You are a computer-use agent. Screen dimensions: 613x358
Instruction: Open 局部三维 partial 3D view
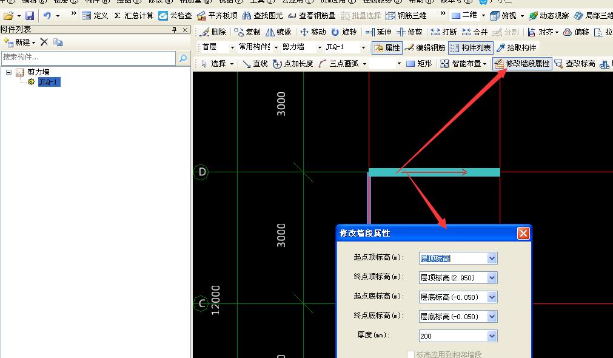coord(593,16)
